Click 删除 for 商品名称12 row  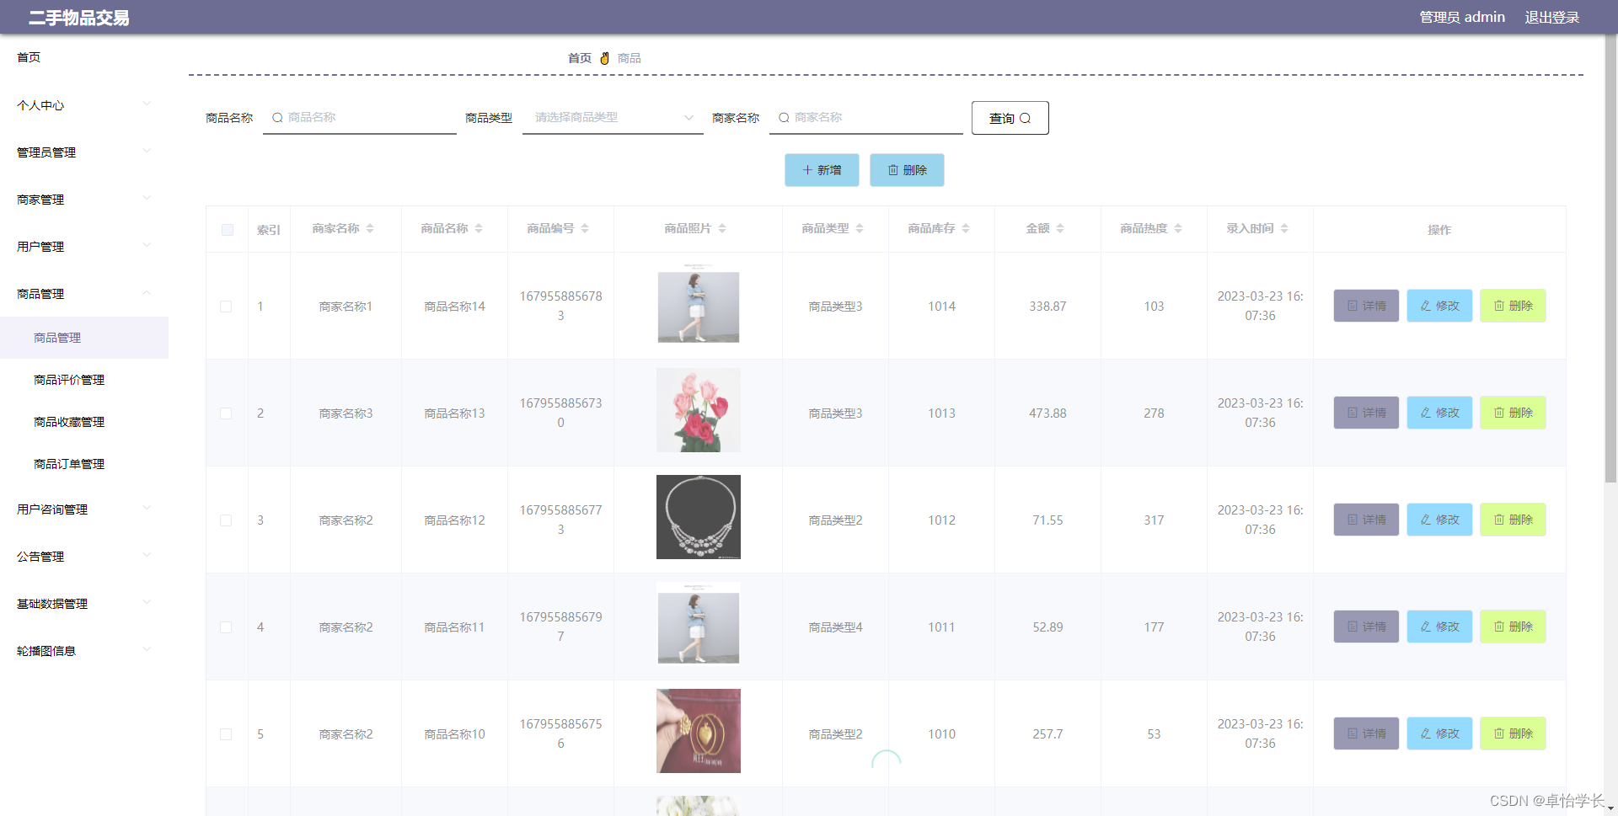(x=1513, y=520)
